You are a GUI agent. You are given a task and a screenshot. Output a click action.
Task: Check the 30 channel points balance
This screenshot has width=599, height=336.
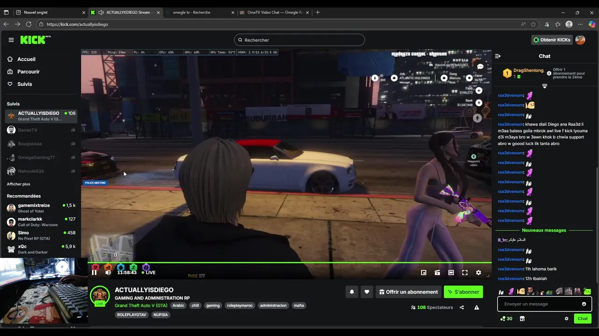(x=506, y=319)
